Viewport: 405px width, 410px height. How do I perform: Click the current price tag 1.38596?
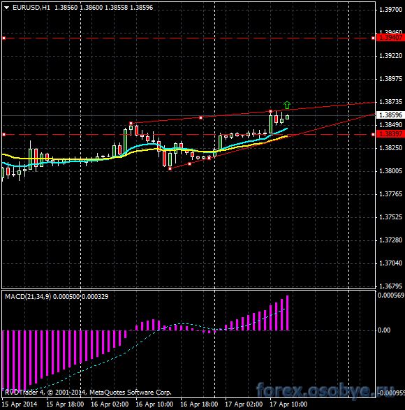(x=390, y=115)
